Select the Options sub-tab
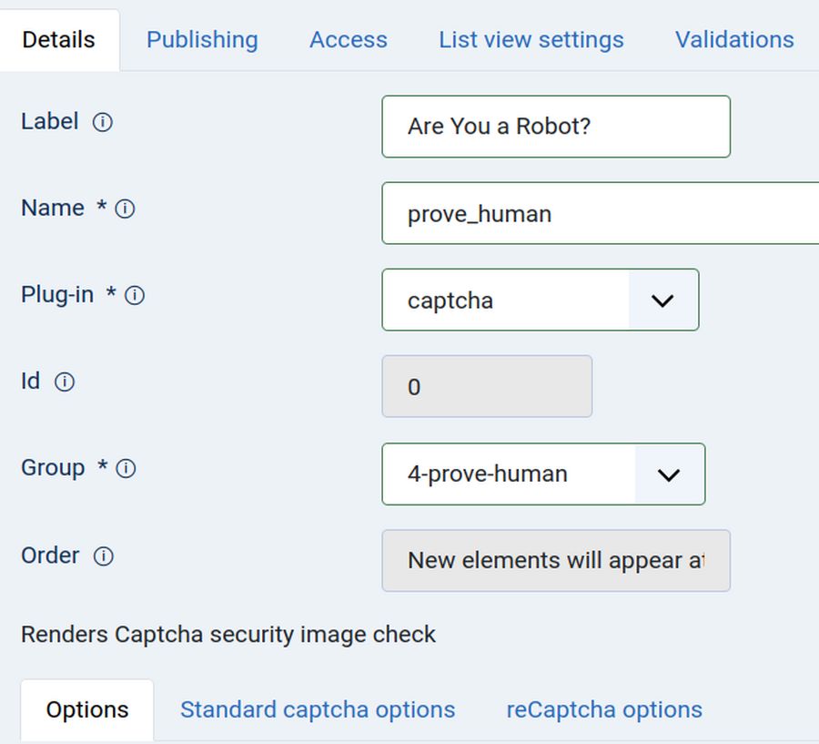Screen dimensions: 819x744 [x=87, y=710]
